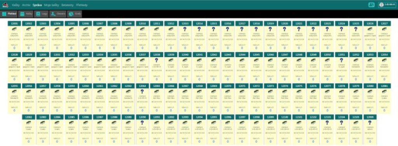The width and height of the screenshot is (398, 146).
Task: Open card header 12067
Action: coord(185,86)
